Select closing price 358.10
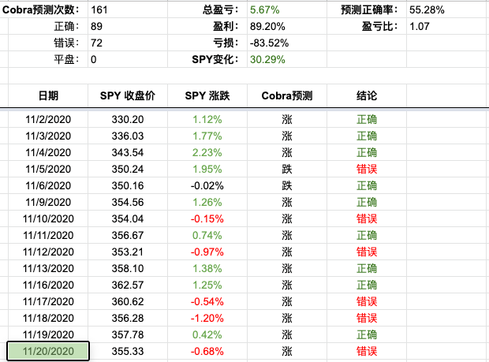 [x=128, y=268]
